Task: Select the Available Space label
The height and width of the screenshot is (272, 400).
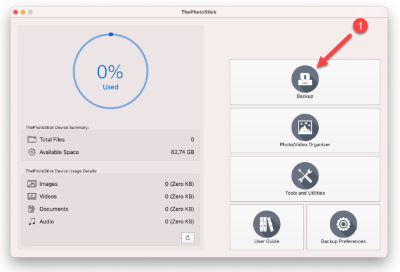Action: (x=59, y=152)
